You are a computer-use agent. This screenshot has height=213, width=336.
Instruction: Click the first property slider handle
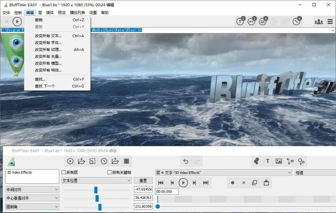click(x=96, y=190)
